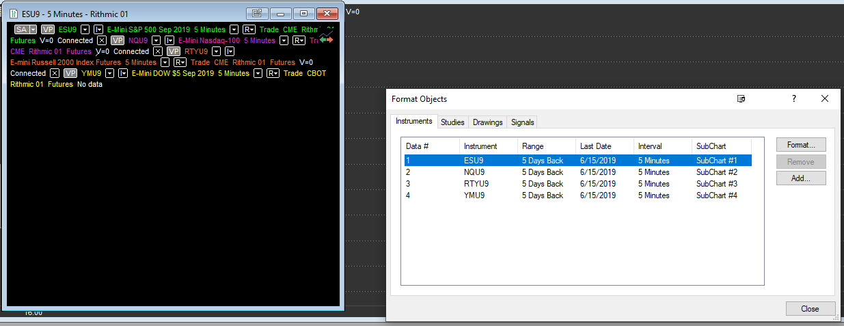The height and width of the screenshot is (326, 844).
Task: Click the detach window icon in ESU9 title bar
Action: click(x=257, y=13)
